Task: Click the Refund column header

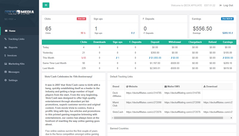Action: pyautogui.click(x=212, y=42)
